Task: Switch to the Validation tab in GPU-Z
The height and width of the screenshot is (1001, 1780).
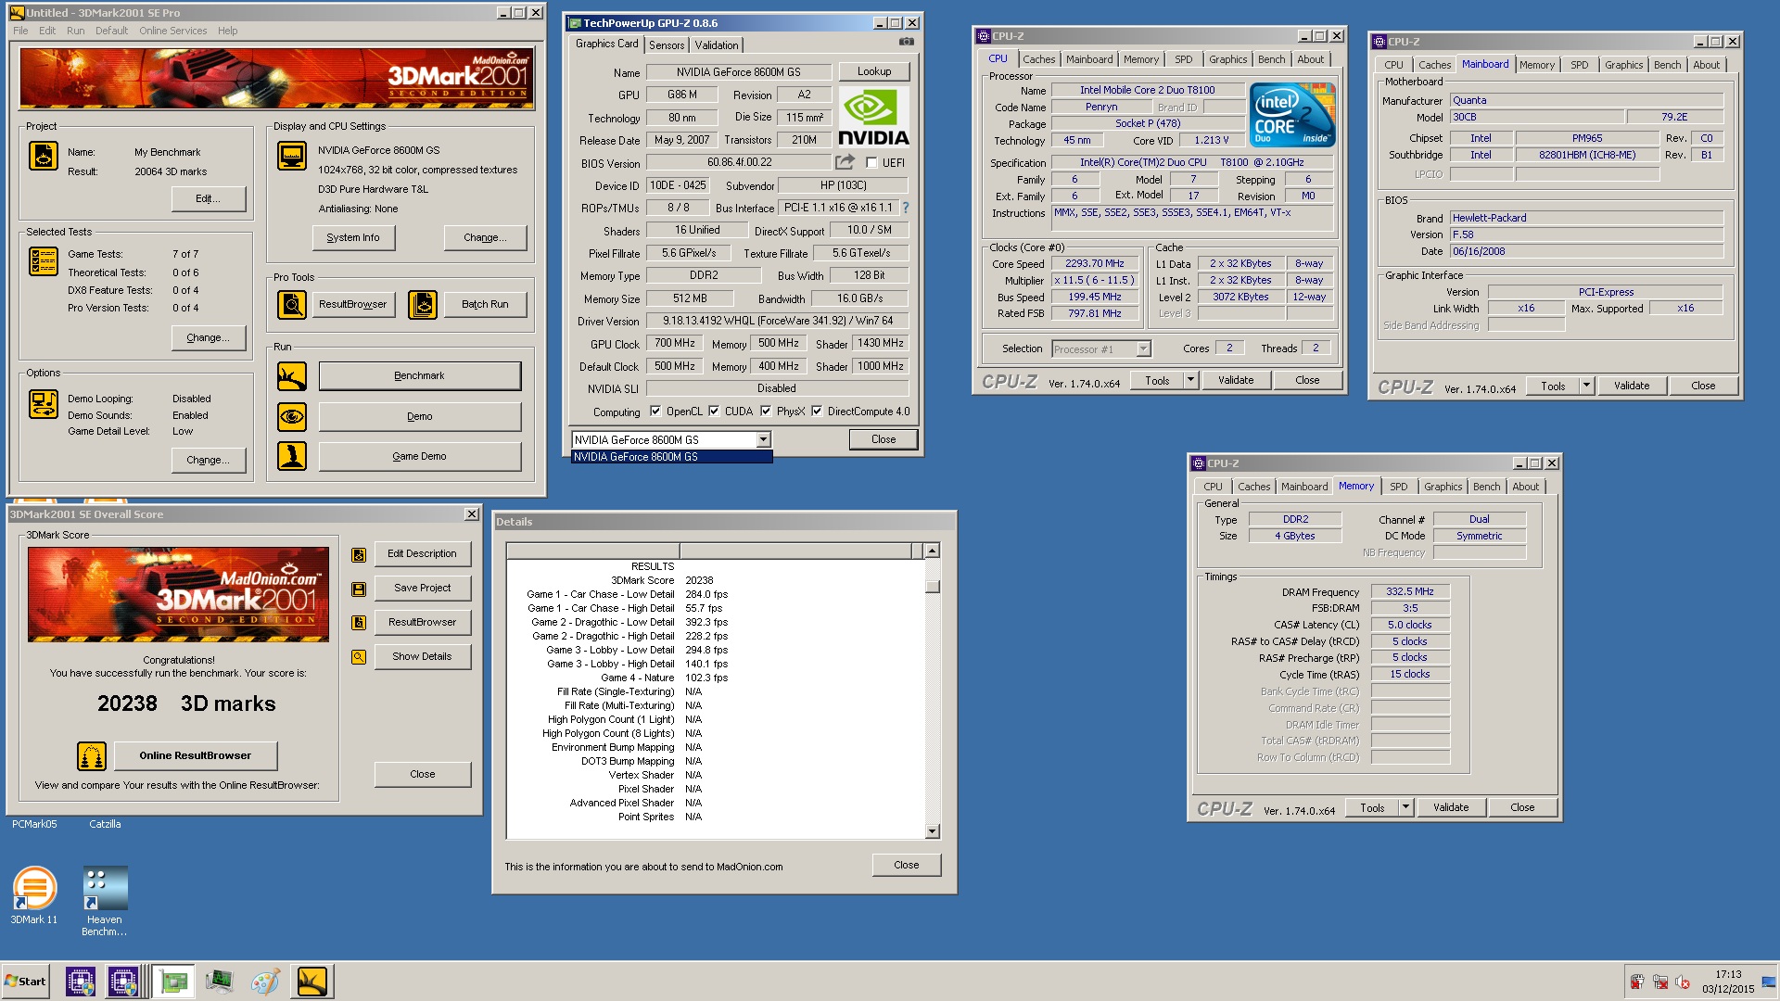Action: (x=717, y=45)
